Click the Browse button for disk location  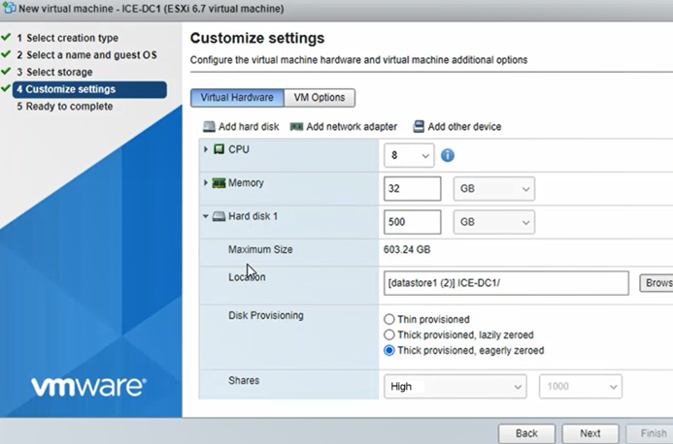tap(656, 283)
